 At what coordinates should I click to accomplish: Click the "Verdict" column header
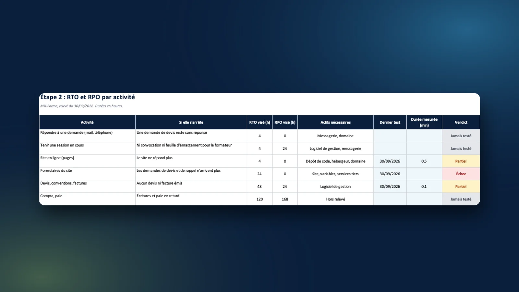[461, 122]
